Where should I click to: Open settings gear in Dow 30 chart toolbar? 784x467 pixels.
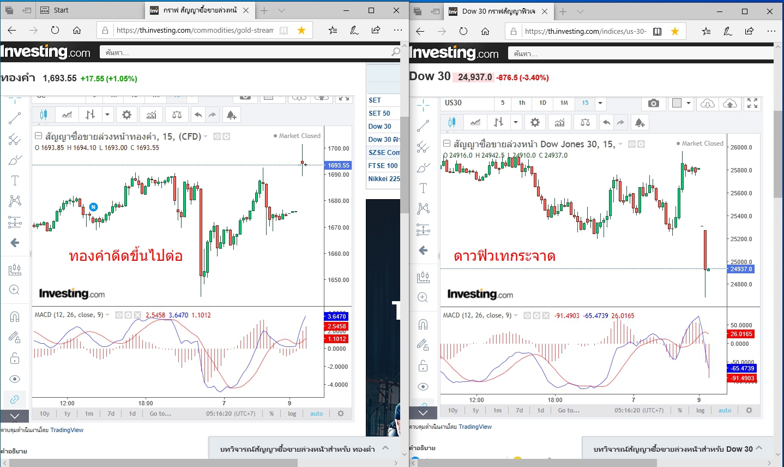coord(535,122)
